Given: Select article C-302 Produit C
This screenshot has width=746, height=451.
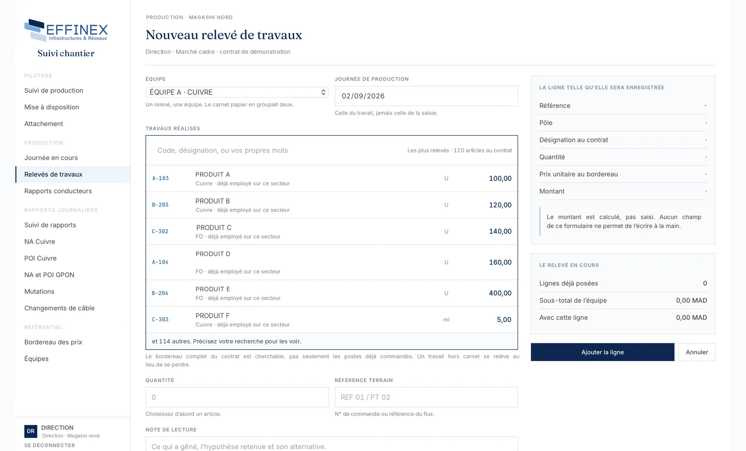Looking at the screenshot, I should point(332,232).
